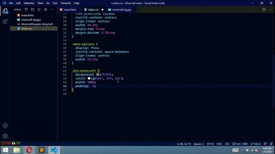
Task: Change file encoding UTF-8
Action: point(210,144)
